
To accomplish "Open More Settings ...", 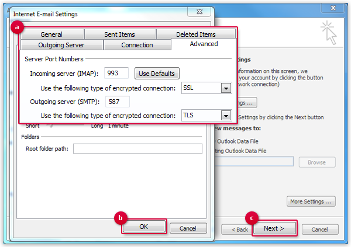I will point(312,201).
